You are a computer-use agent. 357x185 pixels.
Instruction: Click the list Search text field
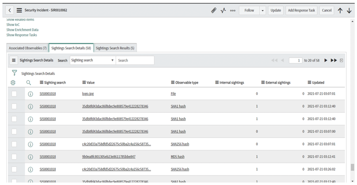(135, 60)
